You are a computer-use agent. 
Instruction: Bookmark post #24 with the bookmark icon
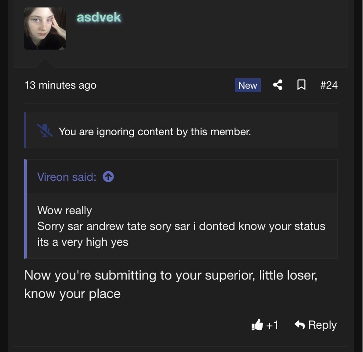coord(301,85)
